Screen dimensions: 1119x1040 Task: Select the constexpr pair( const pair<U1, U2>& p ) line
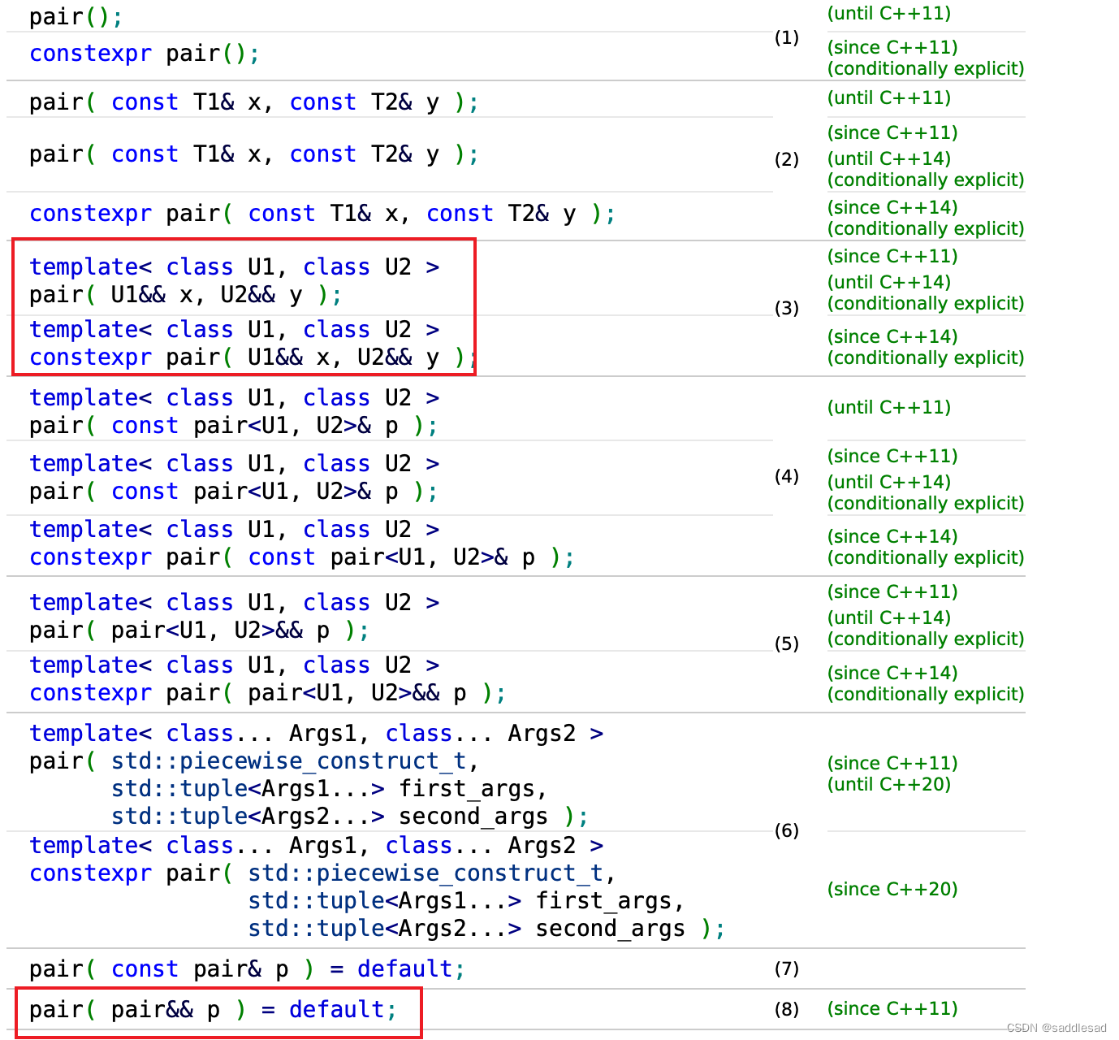coord(300,557)
